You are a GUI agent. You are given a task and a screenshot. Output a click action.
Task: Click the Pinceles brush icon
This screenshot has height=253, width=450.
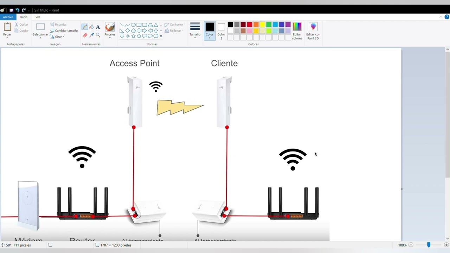[x=110, y=27]
